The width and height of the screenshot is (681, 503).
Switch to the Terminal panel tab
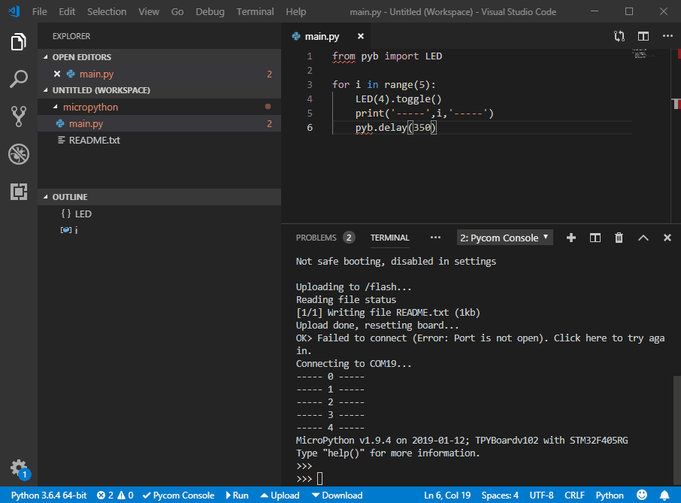pyautogui.click(x=389, y=238)
